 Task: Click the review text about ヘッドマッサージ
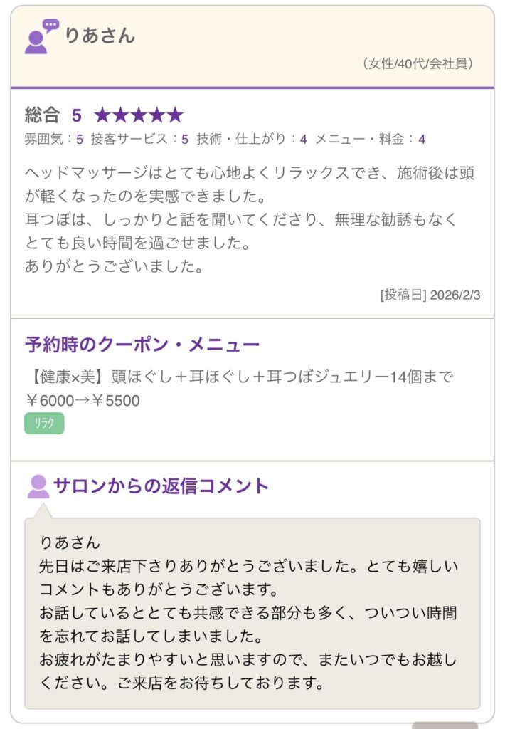point(250,219)
